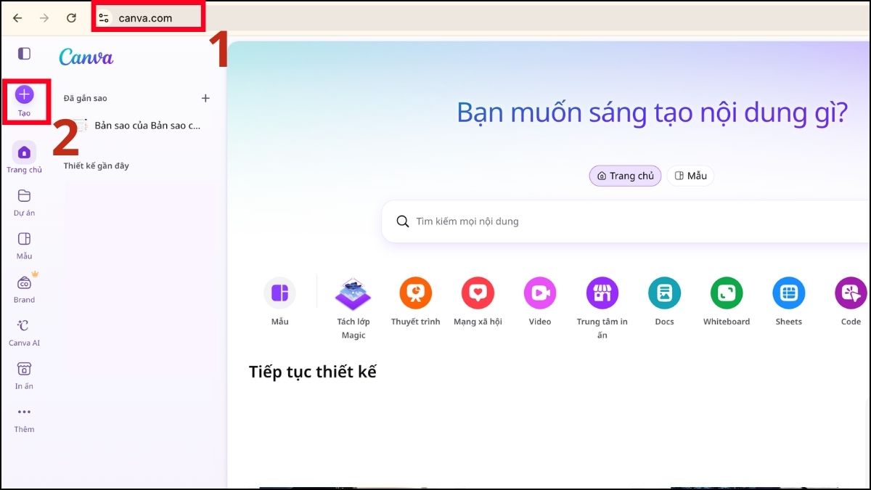Click the browser forward arrow
This screenshot has height=490, width=871.
coord(44,18)
